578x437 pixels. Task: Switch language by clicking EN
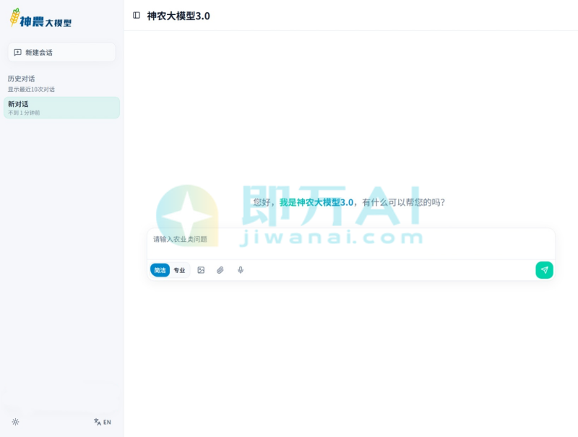tap(106, 422)
